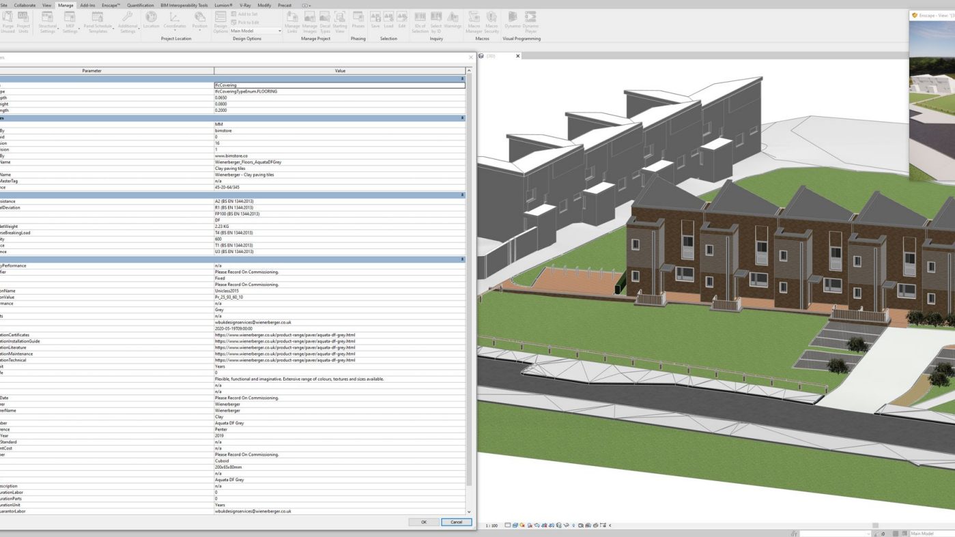Open the wienerberger InstallationGuide link
The image size is (955, 537).
pos(283,341)
